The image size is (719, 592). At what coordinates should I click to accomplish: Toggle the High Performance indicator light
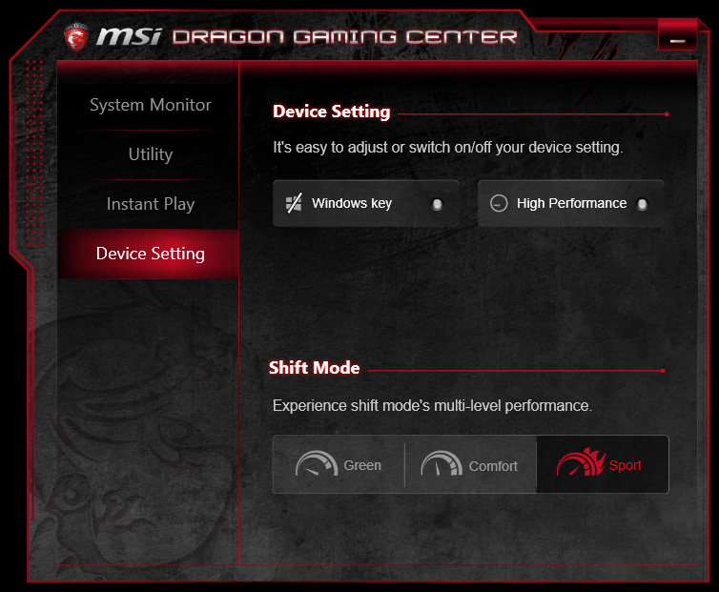tap(642, 204)
